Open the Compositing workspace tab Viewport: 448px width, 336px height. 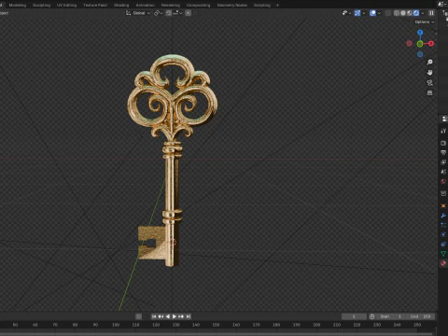[198, 5]
